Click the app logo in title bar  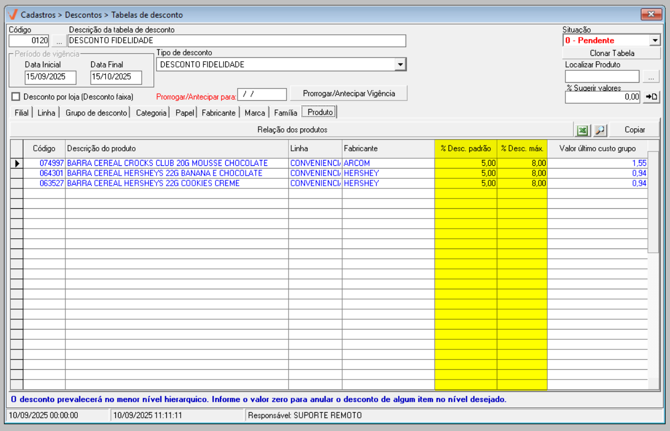point(13,14)
